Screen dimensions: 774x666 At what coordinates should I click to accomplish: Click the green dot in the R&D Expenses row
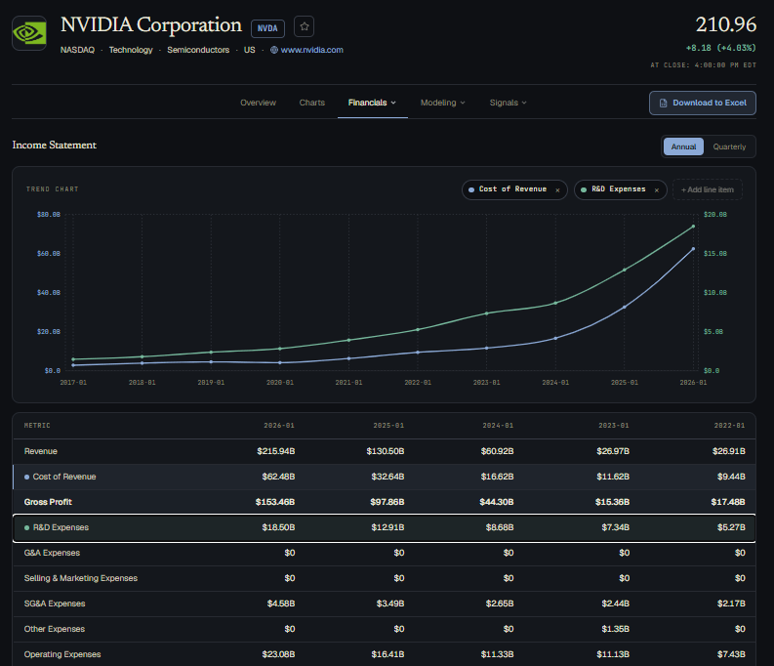(x=26, y=527)
